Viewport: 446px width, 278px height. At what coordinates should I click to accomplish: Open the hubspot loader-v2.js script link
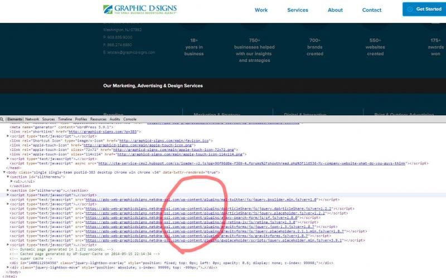click(251, 163)
